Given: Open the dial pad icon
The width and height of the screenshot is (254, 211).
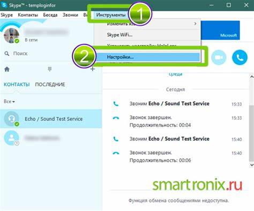Looking at the screenshot, I should (x=50, y=69).
